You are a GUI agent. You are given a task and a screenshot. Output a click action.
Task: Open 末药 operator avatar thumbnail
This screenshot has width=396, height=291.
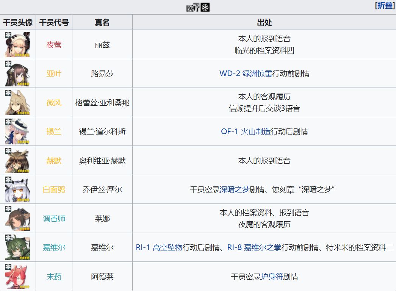point(18,277)
